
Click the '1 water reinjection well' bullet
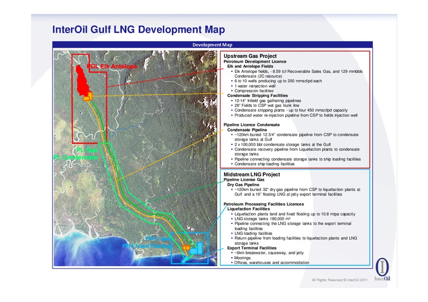[x=253, y=86]
